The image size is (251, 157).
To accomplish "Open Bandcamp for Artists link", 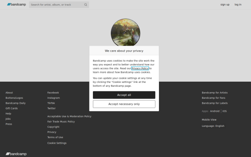I will [x=215, y=93].
